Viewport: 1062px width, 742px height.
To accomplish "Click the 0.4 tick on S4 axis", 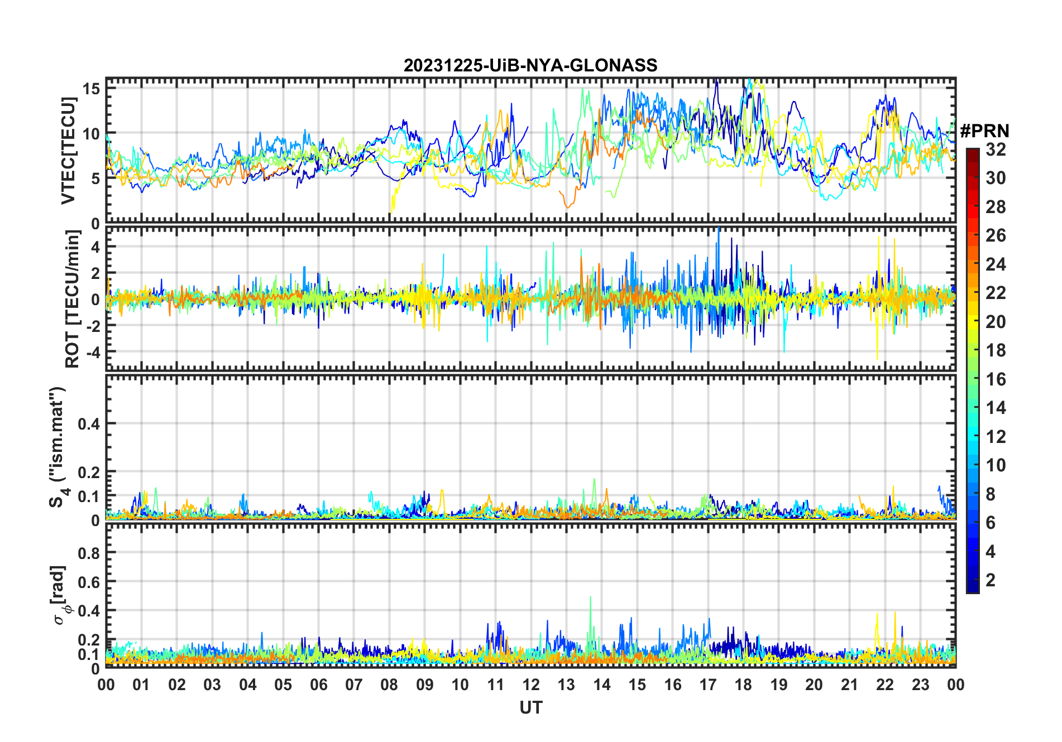I will [89, 424].
